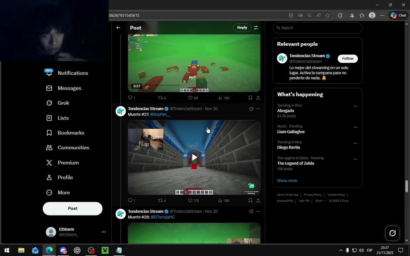
Task: Open Communities in the sidebar
Action: tap(68, 148)
